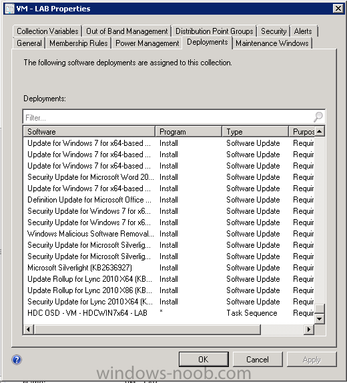Click the help question mark icon

pos(17,360)
